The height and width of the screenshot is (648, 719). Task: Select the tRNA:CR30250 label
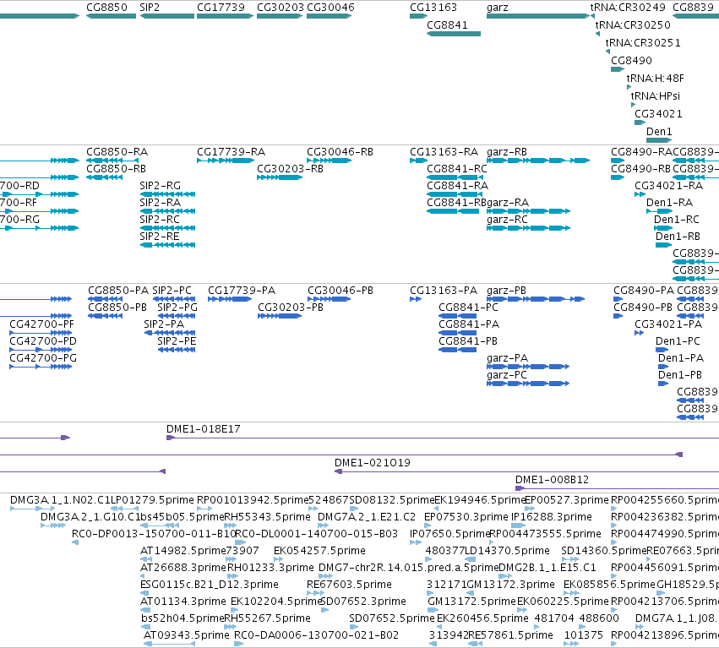[x=633, y=25]
